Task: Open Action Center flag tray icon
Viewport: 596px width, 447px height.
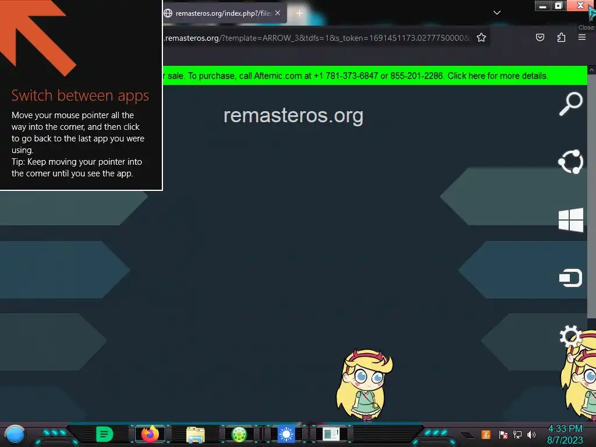Action: pos(503,434)
